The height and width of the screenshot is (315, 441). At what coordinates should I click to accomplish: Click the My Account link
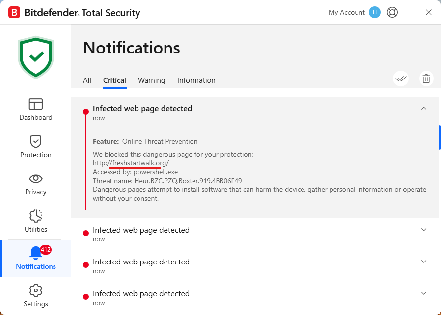pyautogui.click(x=346, y=12)
